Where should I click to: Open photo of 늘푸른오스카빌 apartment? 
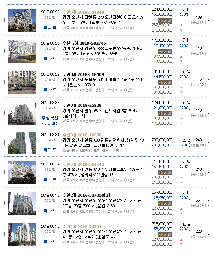tap(22, 51)
